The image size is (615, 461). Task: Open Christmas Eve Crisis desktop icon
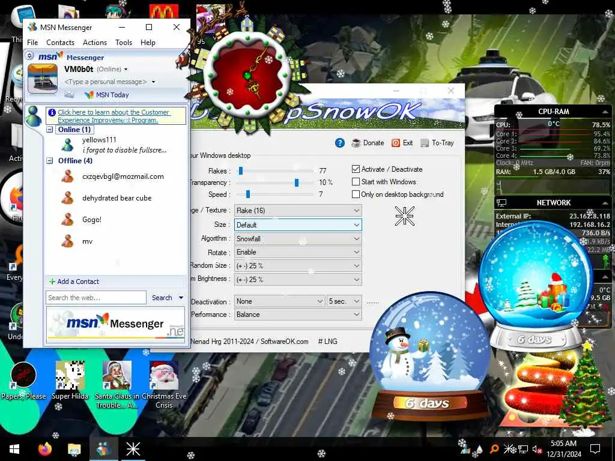point(164,384)
